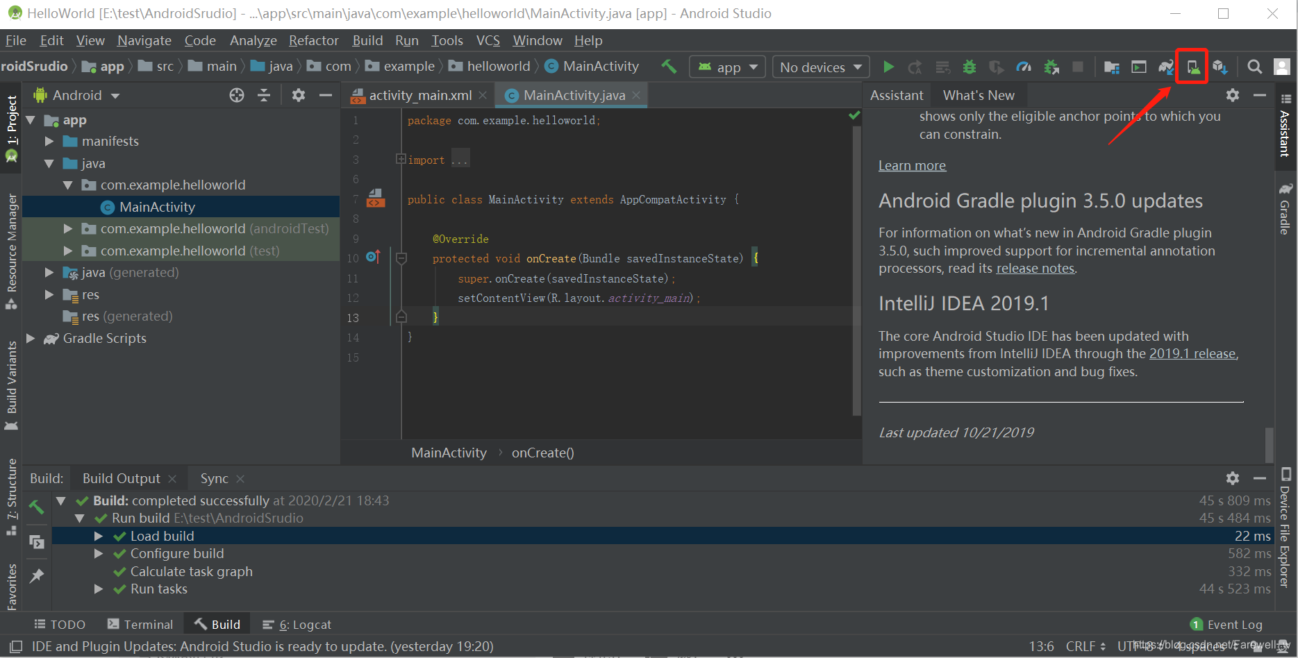
Task: Expand the Load build task
Action: point(99,536)
